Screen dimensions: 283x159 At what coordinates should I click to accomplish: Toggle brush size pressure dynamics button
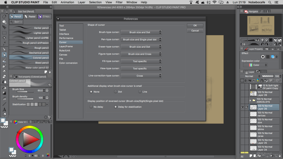(47, 90)
